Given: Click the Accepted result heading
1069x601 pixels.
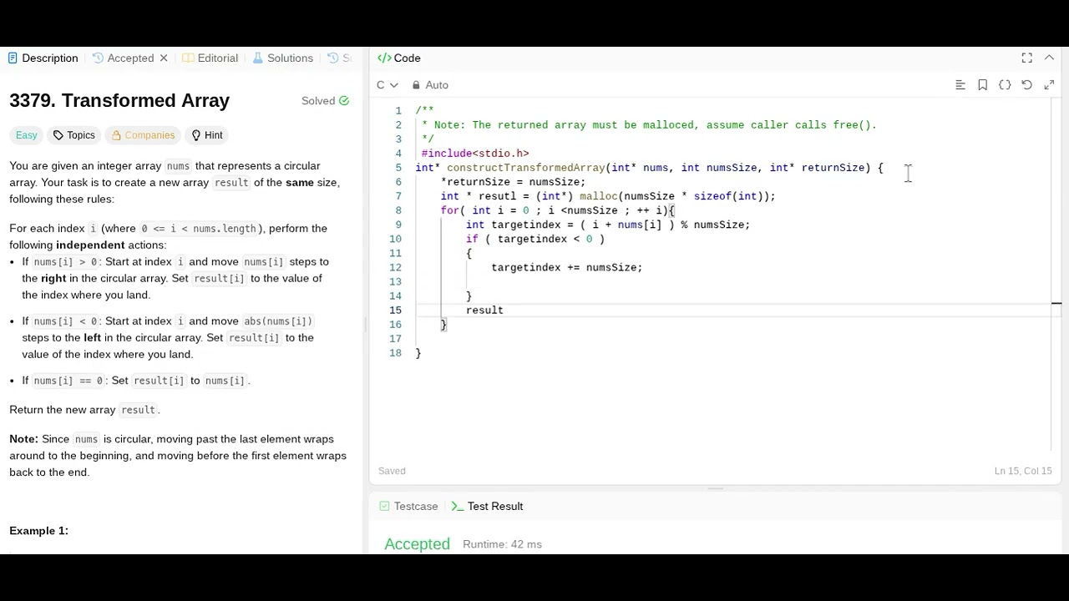Looking at the screenshot, I should [x=417, y=544].
